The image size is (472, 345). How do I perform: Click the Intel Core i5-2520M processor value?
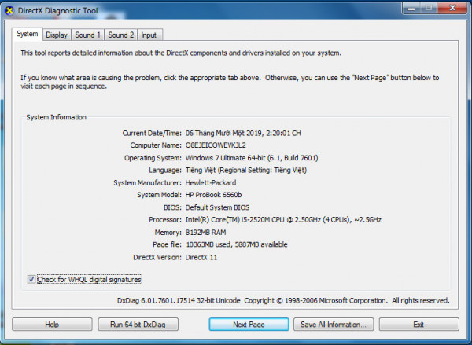[283, 220]
